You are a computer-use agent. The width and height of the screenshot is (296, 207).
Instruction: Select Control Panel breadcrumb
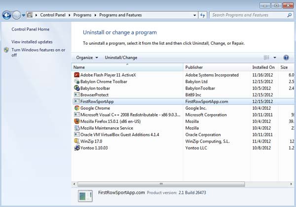point(53,15)
